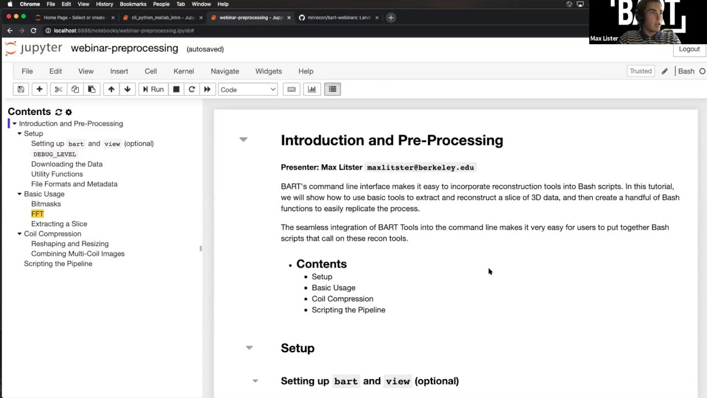Restart the kernel icon
Screen dimensions: 707x398
[x=192, y=90]
